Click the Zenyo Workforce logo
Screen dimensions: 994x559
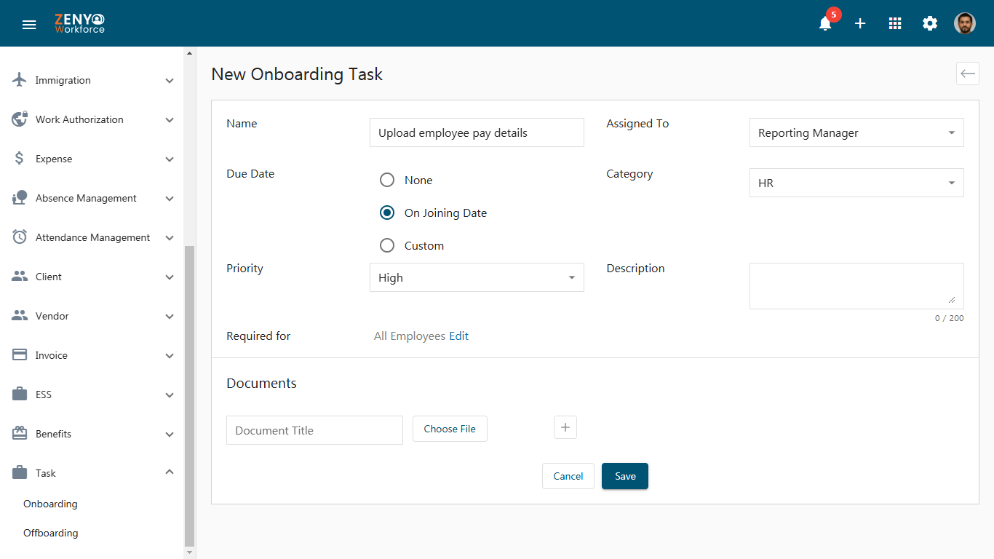click(80, 23)
